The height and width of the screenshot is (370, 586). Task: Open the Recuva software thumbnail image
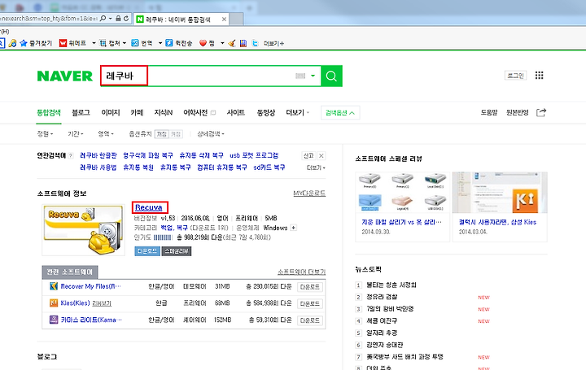tap(83, 230)
